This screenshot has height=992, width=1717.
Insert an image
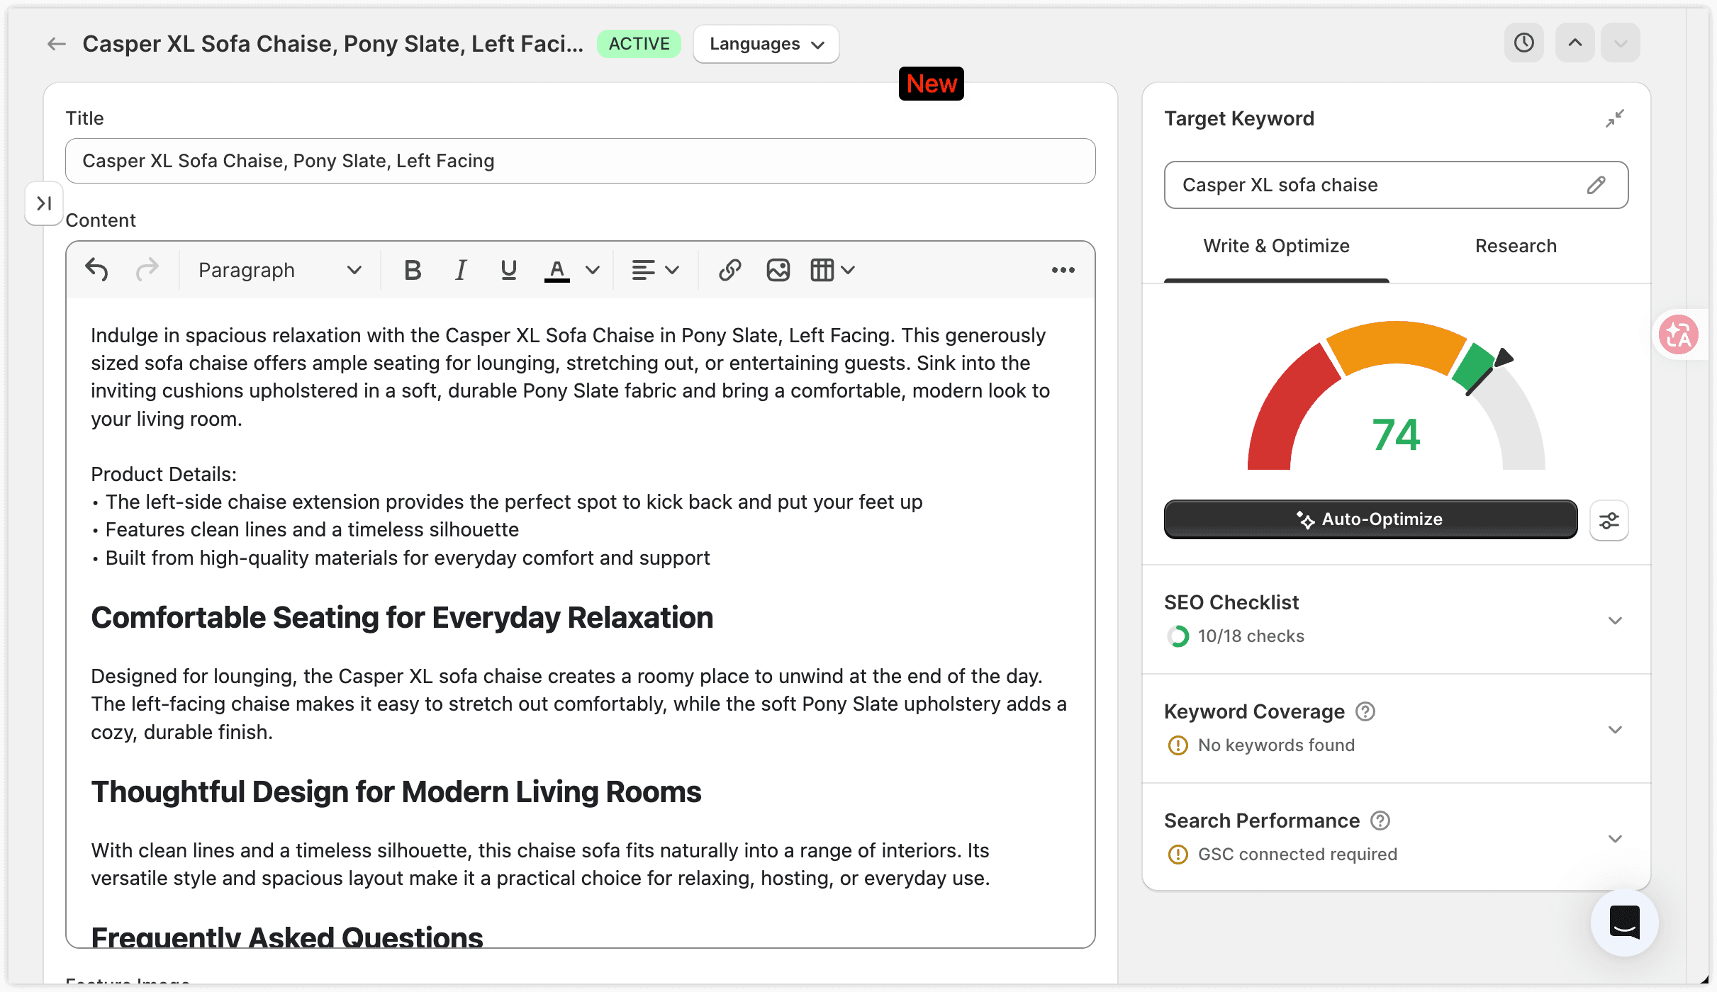pyautogui.click(x=778, y=270)
